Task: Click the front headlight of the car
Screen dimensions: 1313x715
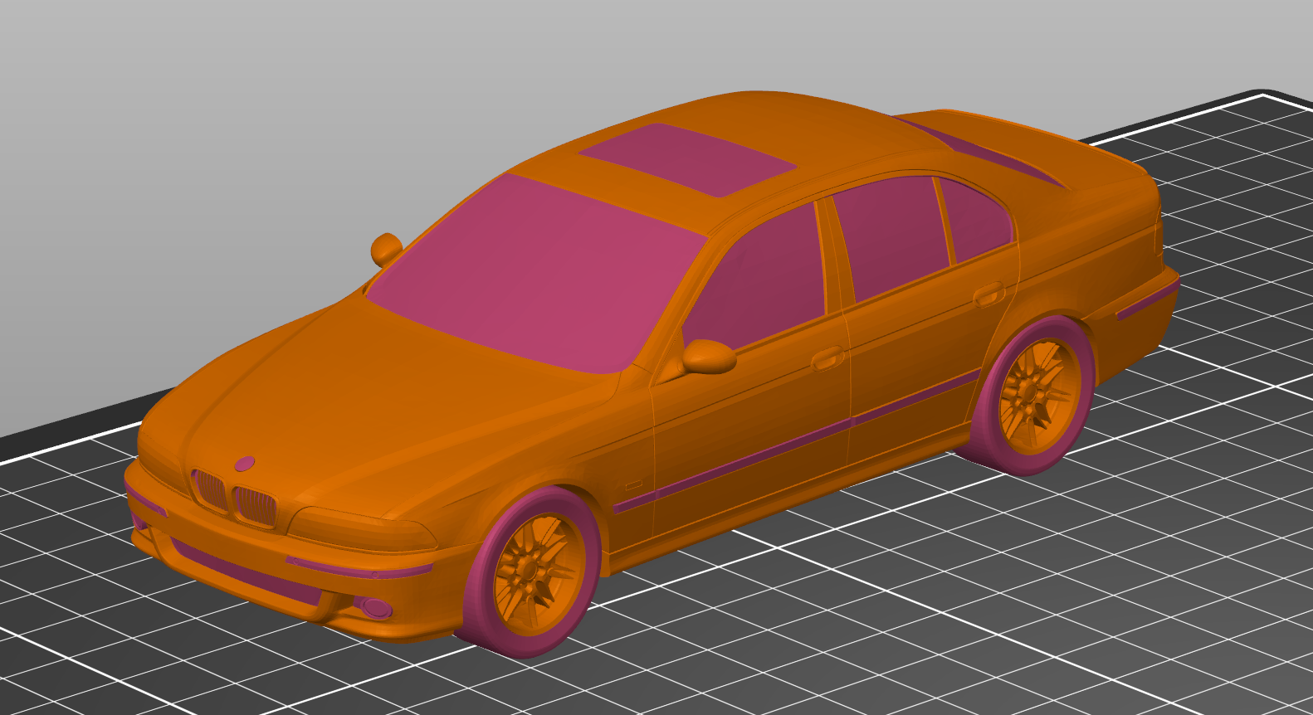Action: [363, 528]
